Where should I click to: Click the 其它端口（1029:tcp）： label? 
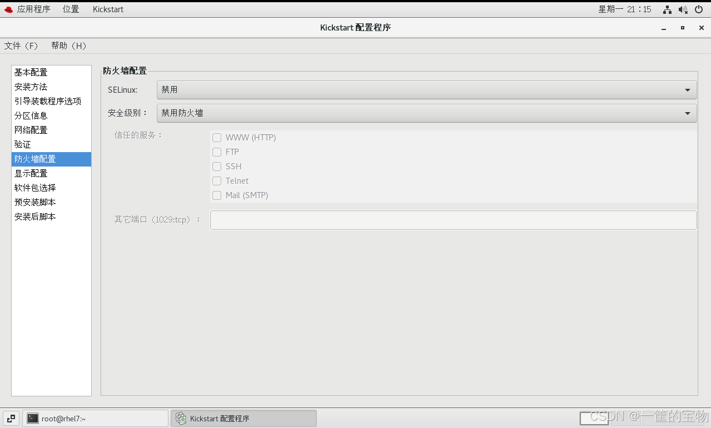click(x=158, y=220)
